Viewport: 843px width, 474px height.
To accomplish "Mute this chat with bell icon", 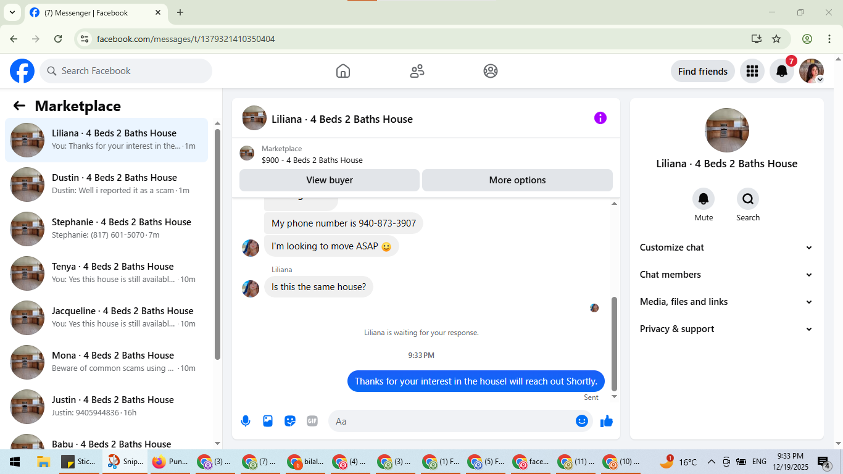I will pos(704,199).
